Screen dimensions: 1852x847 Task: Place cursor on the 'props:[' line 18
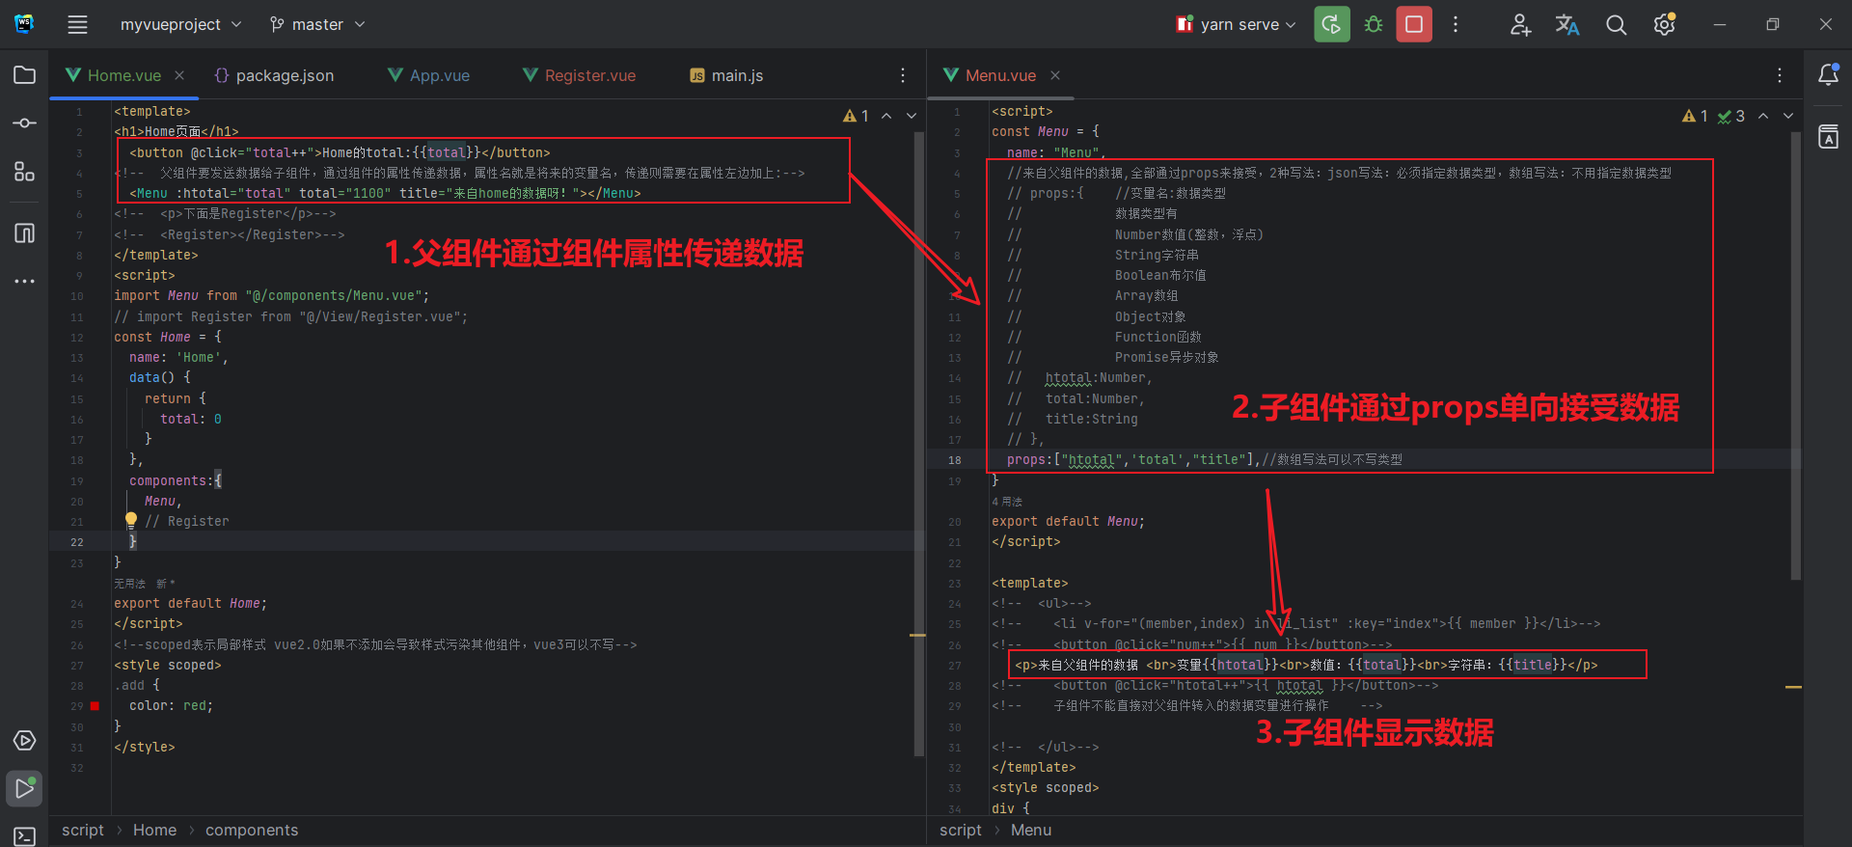pos(1205,460)
